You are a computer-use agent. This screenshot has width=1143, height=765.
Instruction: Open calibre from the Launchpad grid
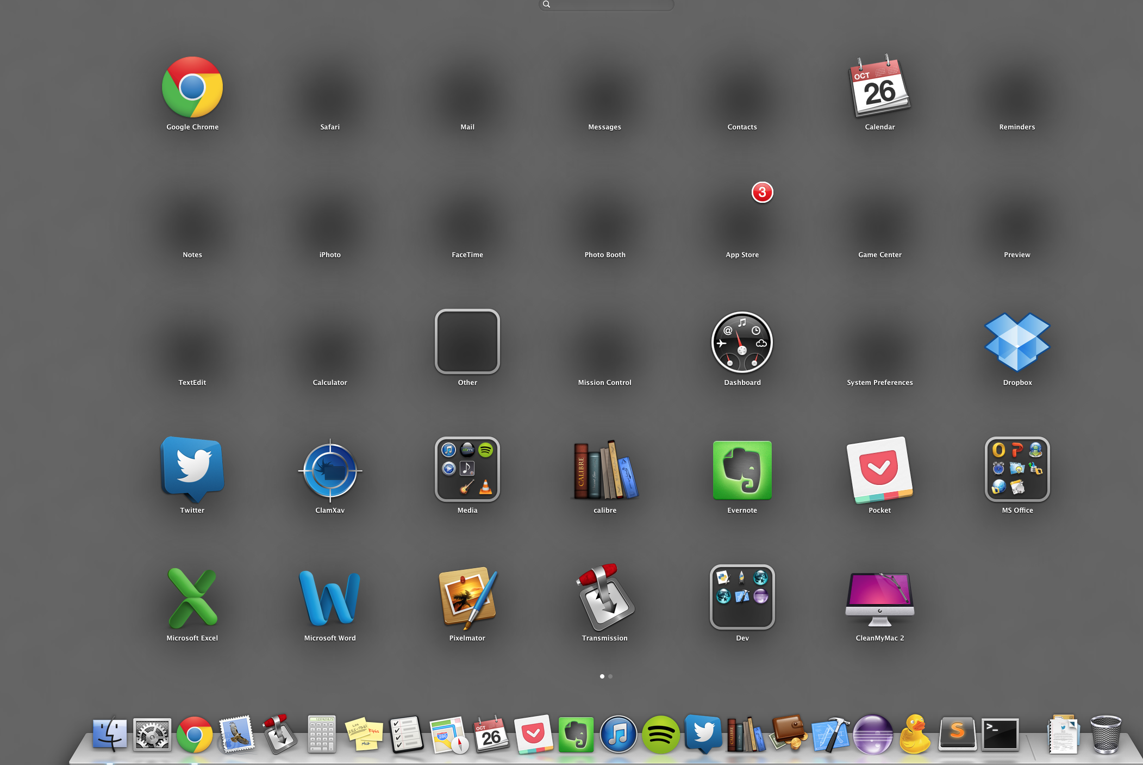tap(605, 470)
